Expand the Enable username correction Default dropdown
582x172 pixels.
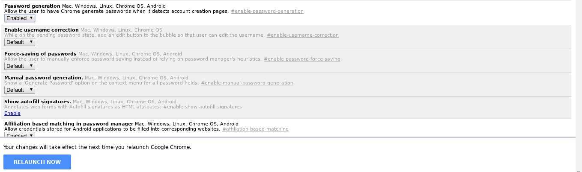tap(19, 42)
